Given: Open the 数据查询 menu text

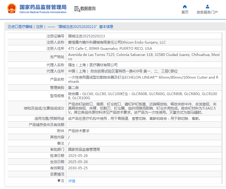Looking at the screenshot, I should point(88,9).
